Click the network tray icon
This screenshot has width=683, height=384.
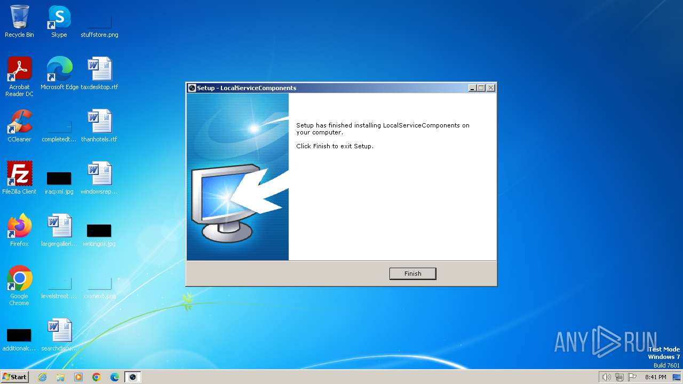(620, 377)
